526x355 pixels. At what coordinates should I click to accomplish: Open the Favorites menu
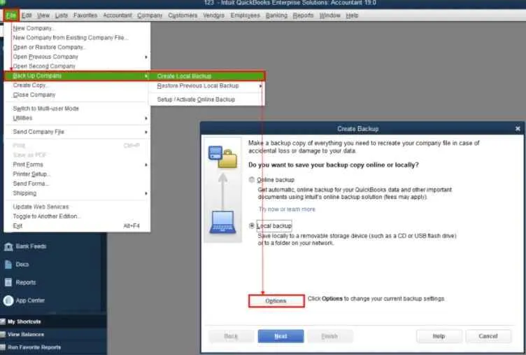coord(85,15)
